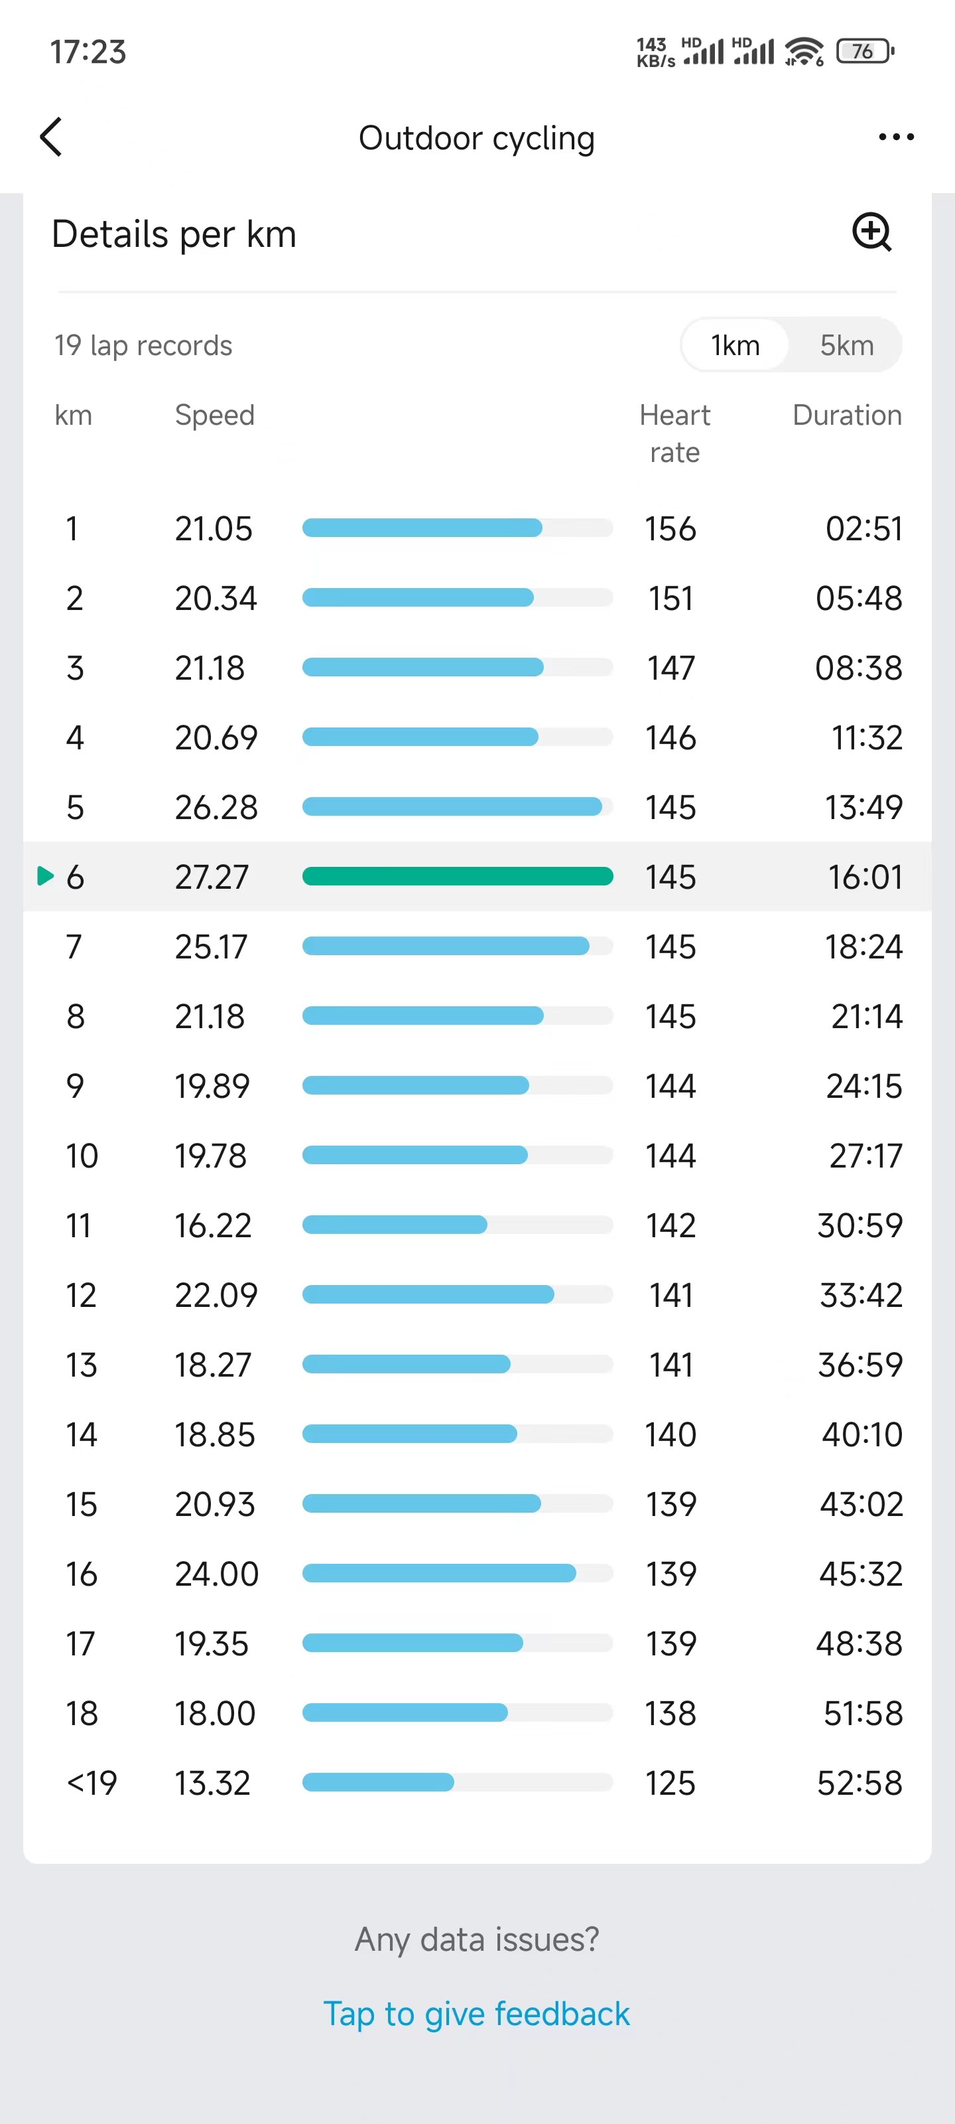The width and height of the screenshot is (955, 2124).
Task: Select lap 1 row with speed 21.05
Action: (x=477, y=528)
